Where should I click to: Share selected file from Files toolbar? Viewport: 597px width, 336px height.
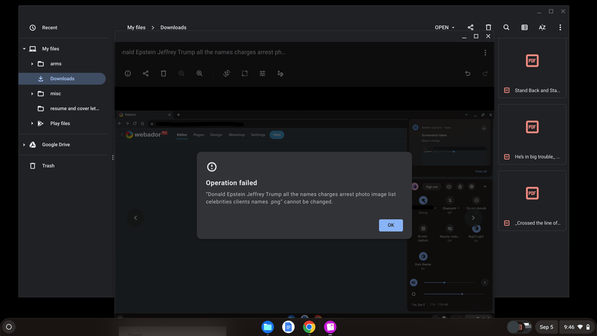(470, 27)
